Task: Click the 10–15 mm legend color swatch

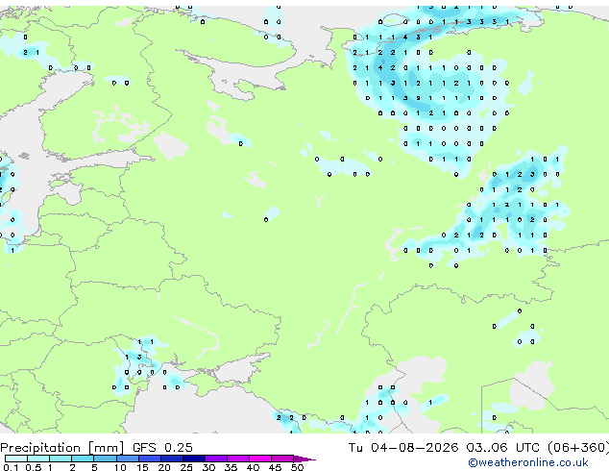Action: coord(128,459)
